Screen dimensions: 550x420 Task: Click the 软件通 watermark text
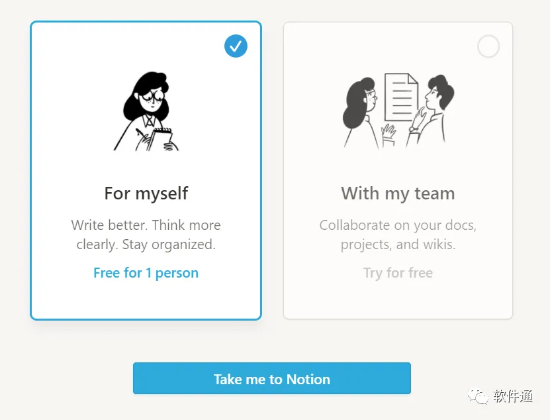[513, 397]
